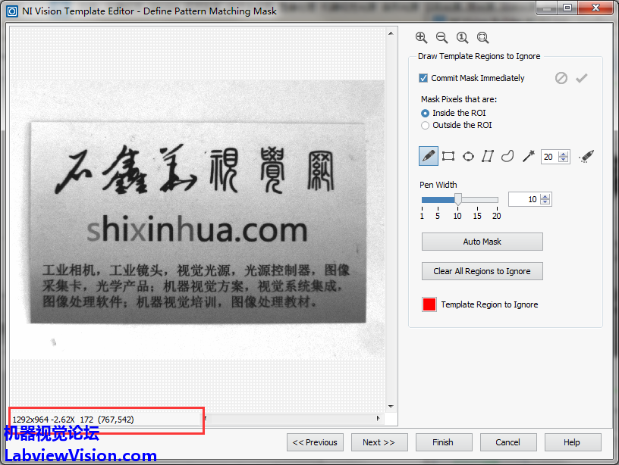Select the Eraser tool icon
The image size is (619, 465).
(x=586, y=157)
